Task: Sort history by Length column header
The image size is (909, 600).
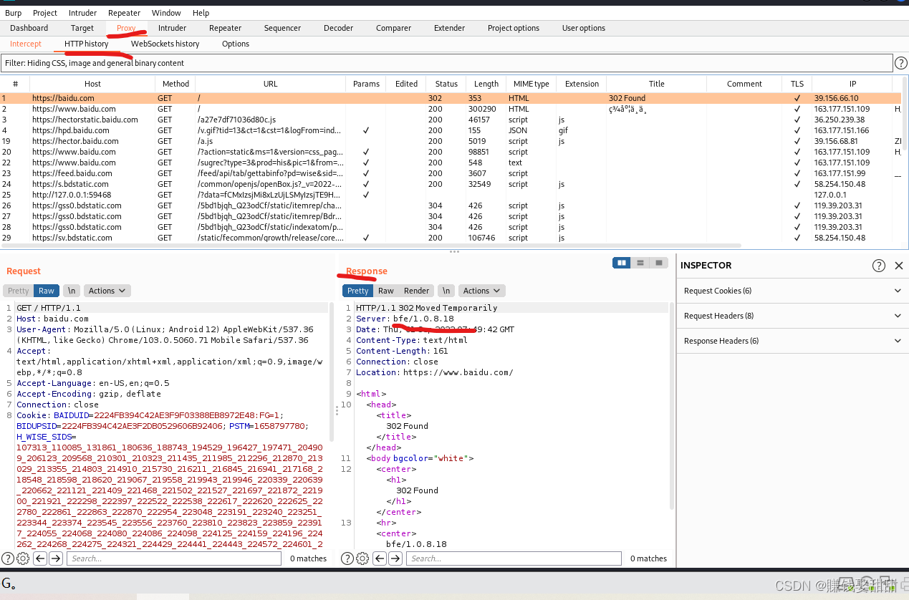Action: 486,84
